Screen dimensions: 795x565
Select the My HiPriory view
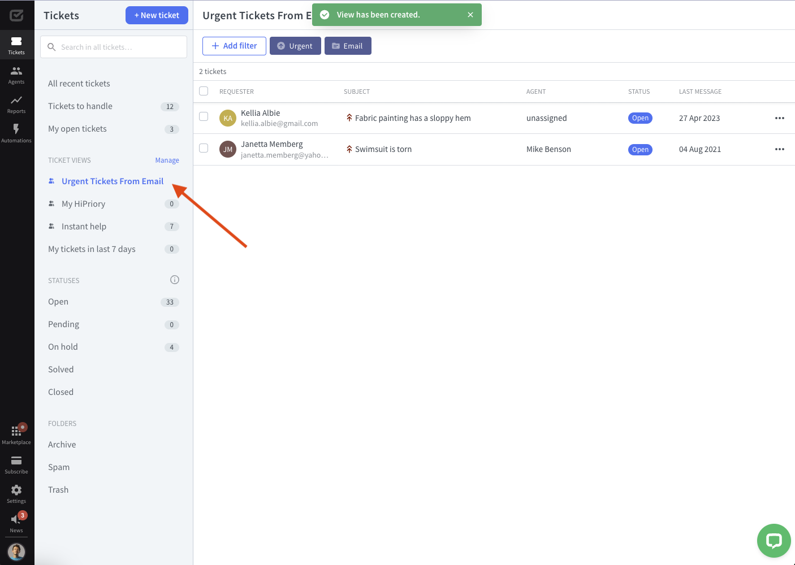(x=114, y=204)
